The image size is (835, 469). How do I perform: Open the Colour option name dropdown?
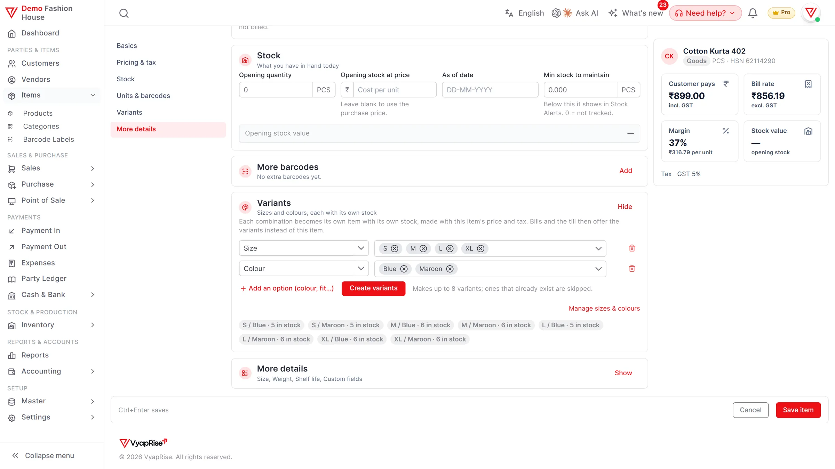pyautogui.click(x=304, y=269)
